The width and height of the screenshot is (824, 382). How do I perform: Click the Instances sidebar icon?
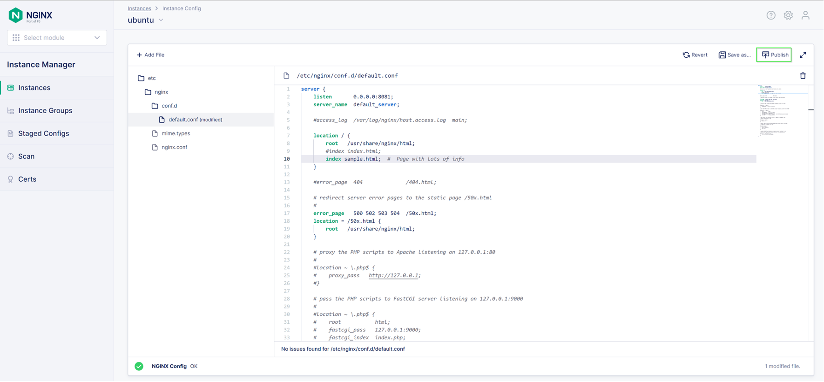coord(11,88)
